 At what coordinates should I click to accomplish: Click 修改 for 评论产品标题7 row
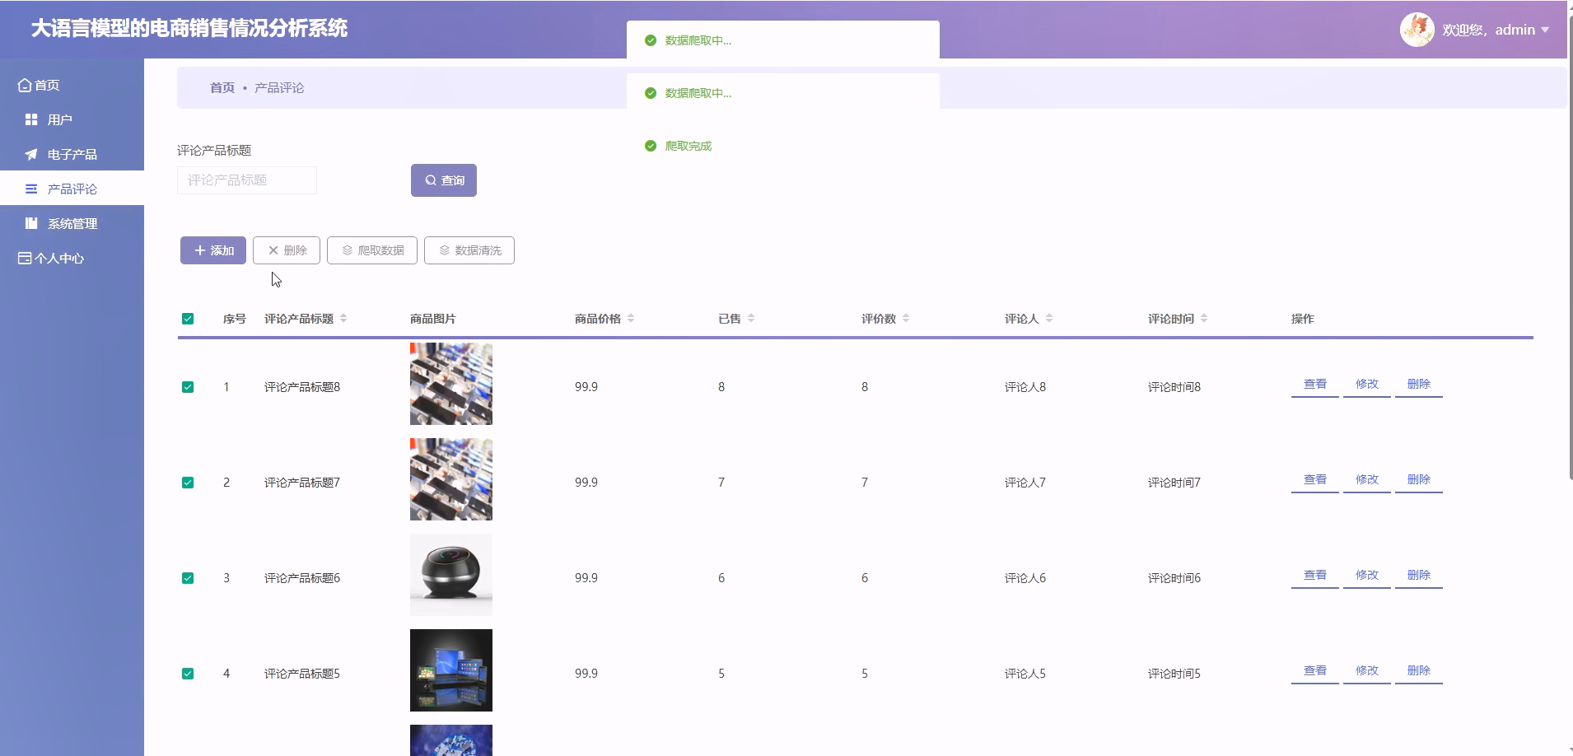(x=1367, y=480)
